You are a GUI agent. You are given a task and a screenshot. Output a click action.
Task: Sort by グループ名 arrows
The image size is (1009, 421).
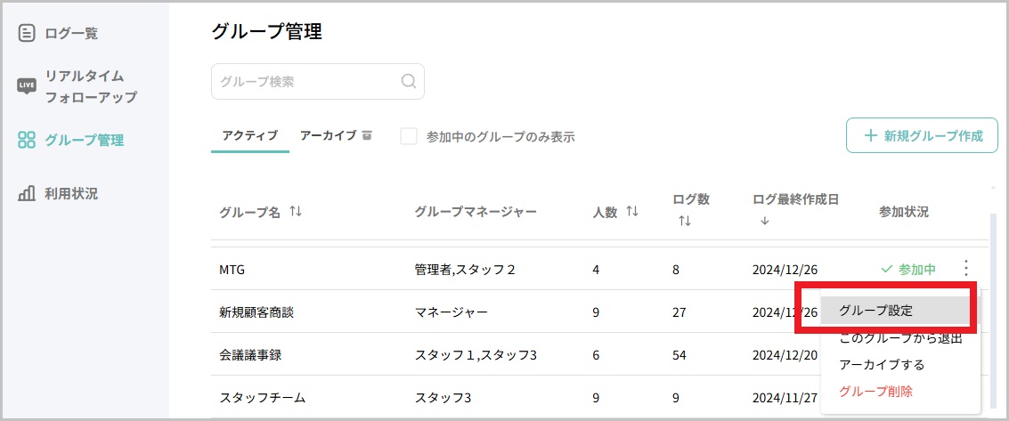pos(296,212)
